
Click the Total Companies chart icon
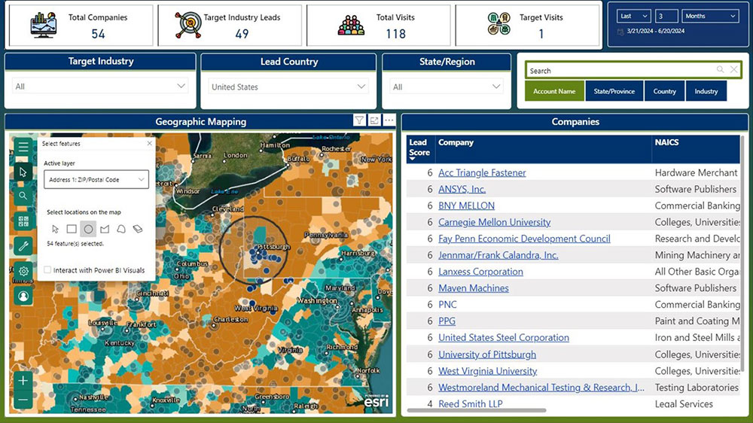click(43, 25)
